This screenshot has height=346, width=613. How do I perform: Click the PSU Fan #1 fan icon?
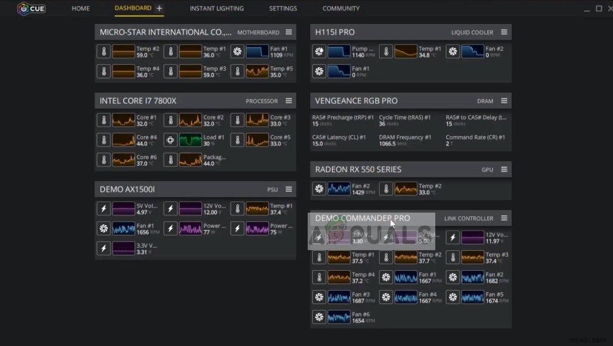pyautogui.click(x=104, y=229)
